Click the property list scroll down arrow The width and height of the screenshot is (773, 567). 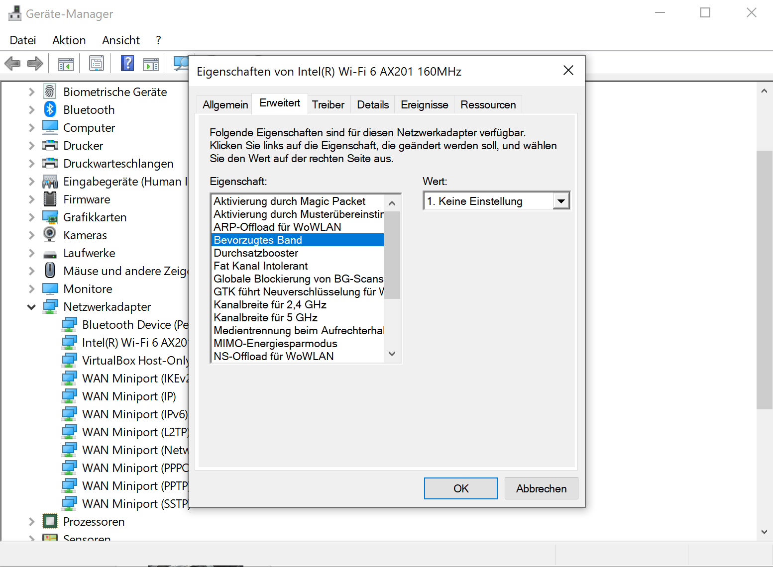pos(392,354)
